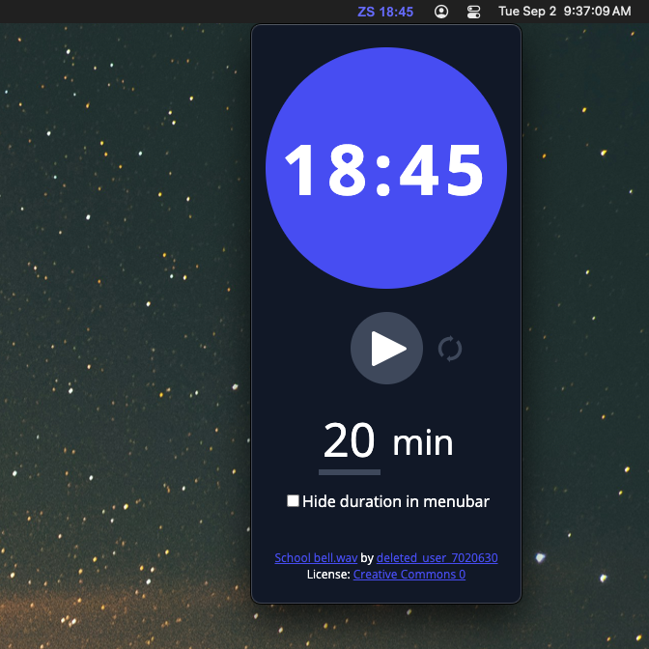
Task: Open the deleted_user_7020630 link
Action: pyautogui.click(x=437, y=557)
